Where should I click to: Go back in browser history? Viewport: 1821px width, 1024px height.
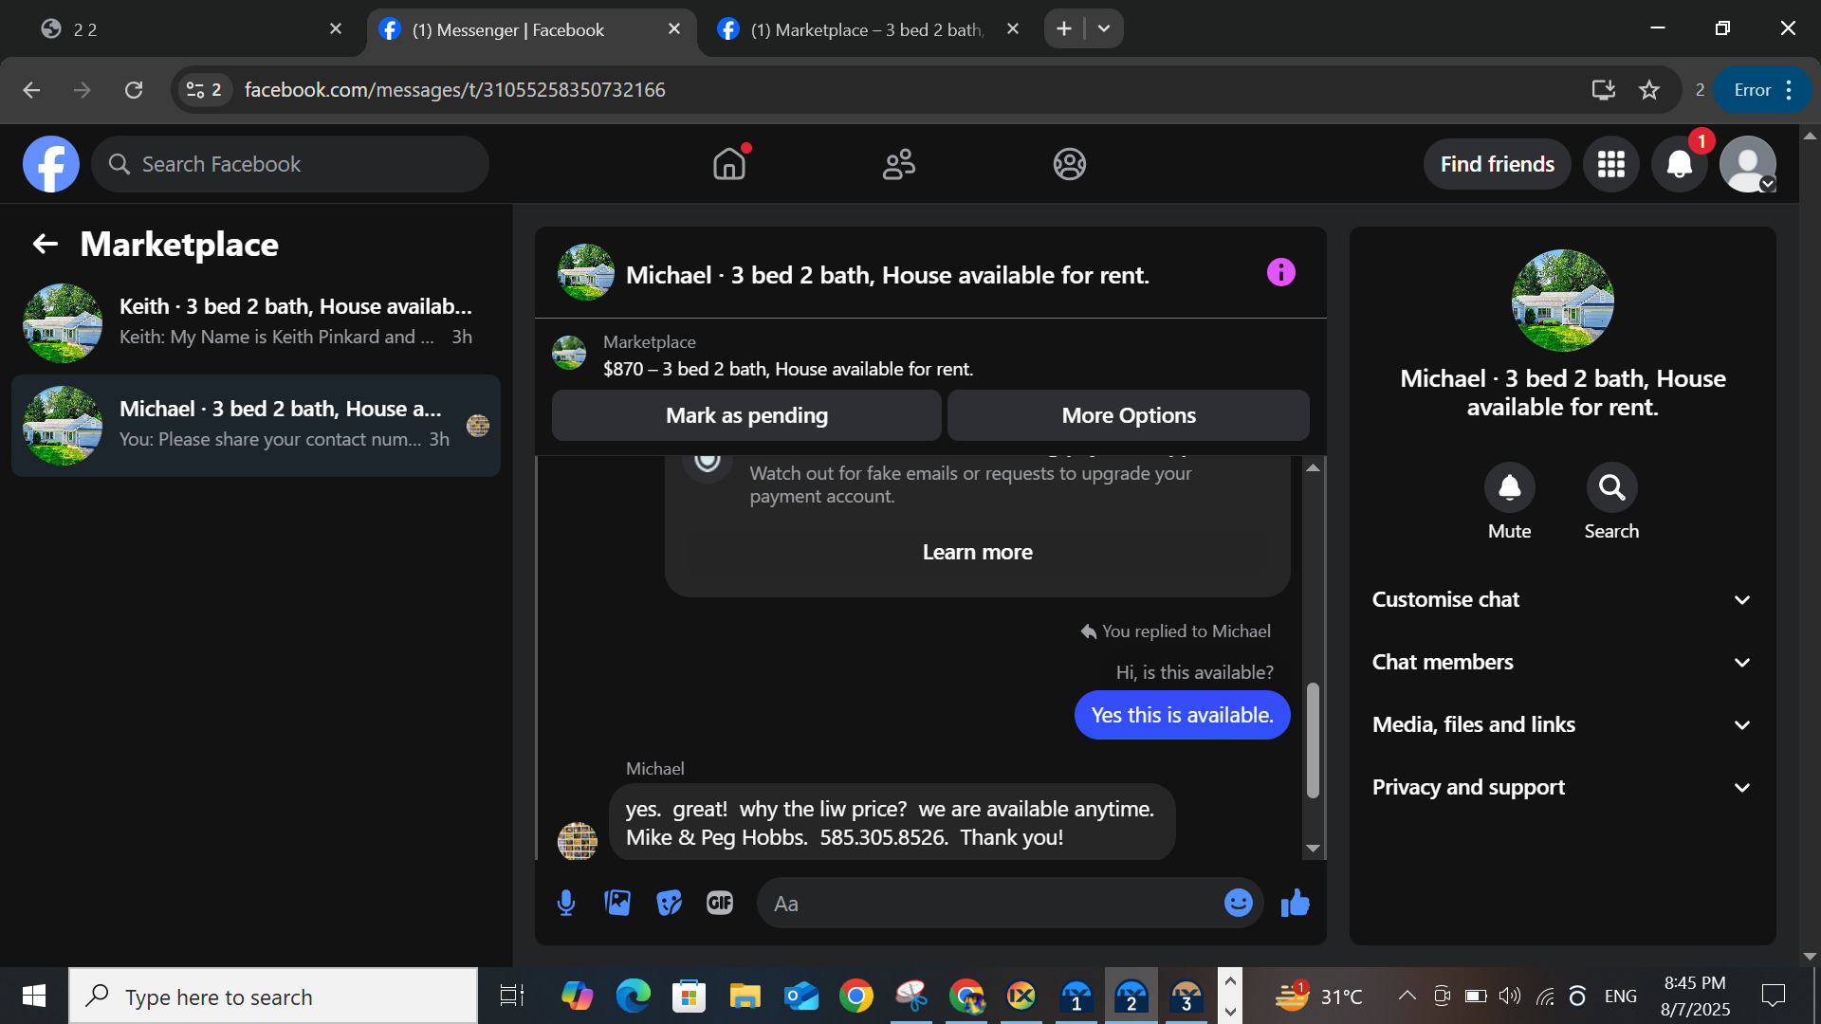31,90
